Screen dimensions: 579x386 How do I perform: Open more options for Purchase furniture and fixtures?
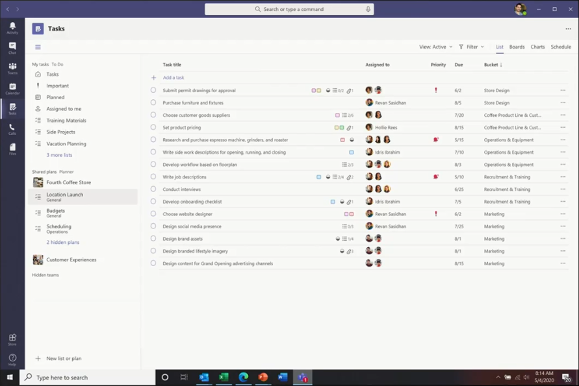[563, 103]
